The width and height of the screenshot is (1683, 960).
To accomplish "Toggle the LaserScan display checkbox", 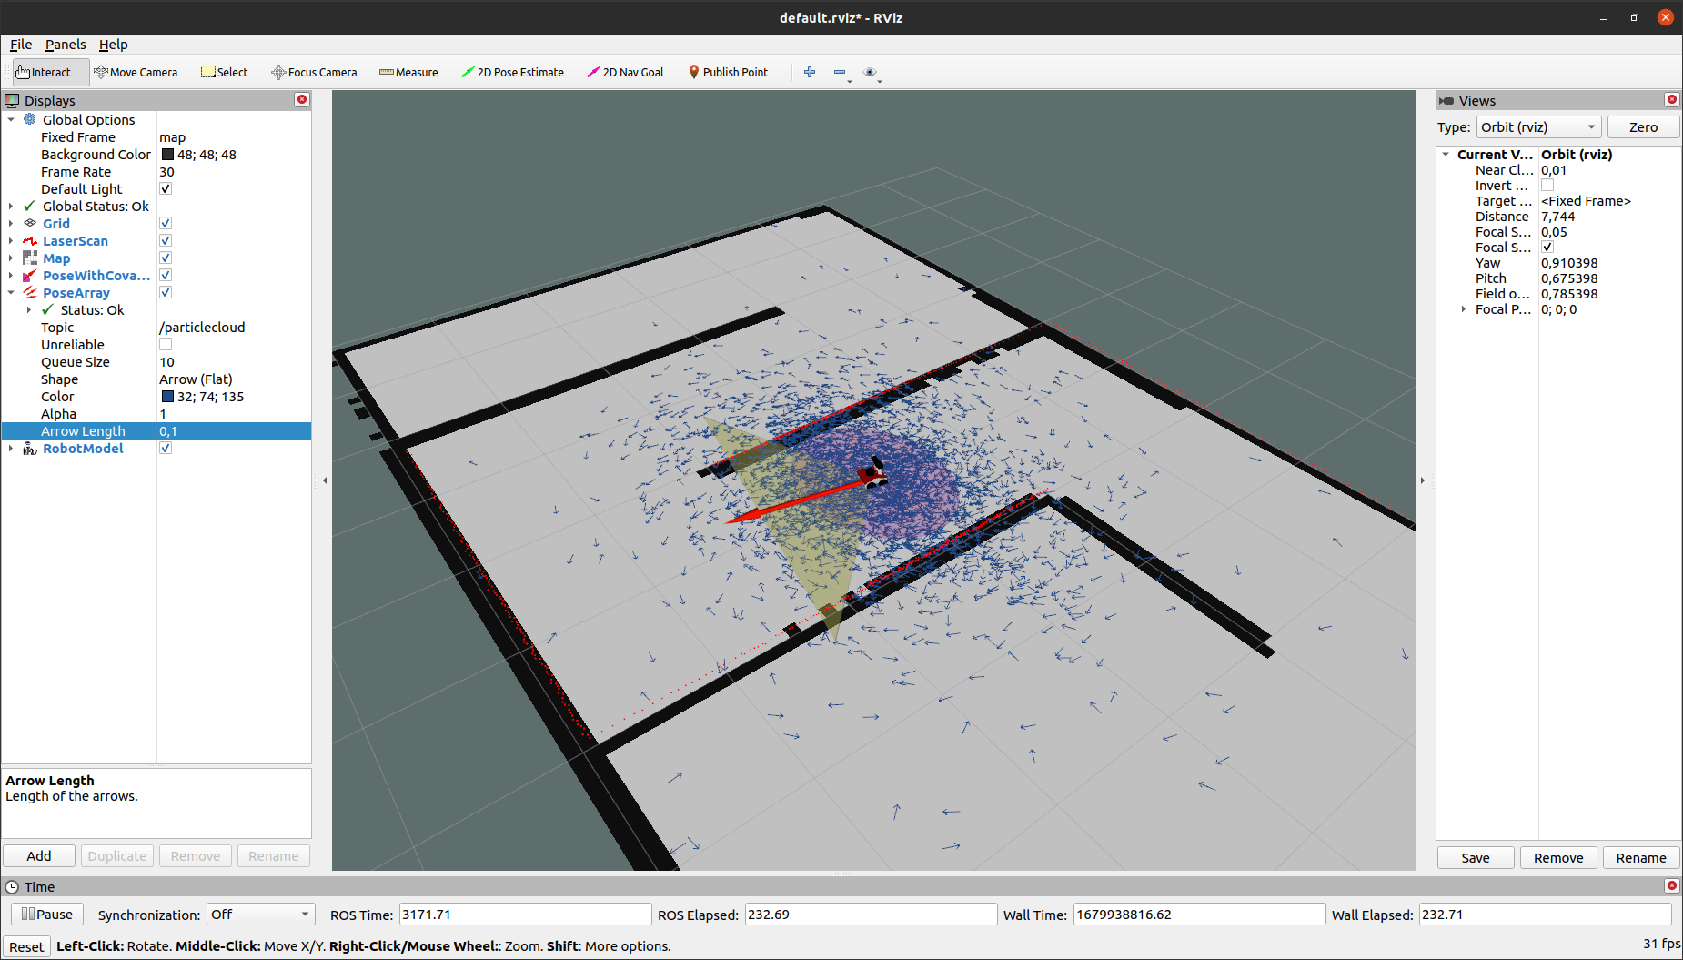I will [166, 240].
